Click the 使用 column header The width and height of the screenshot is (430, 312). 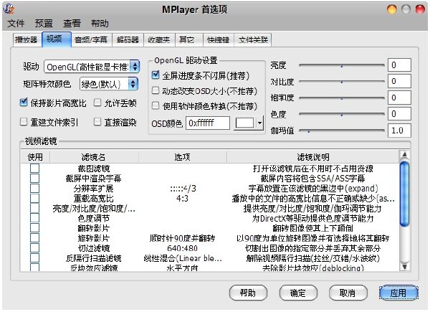[35, 157]
